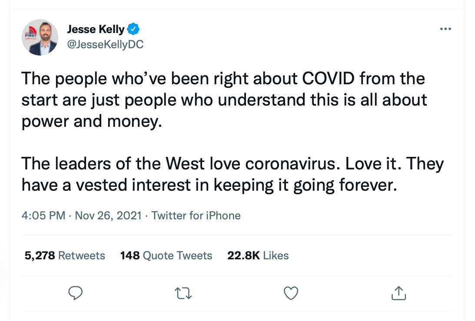Click the Nov 26, 2021 date
This screenshot has width=475, height=321.
pyautogui.click(x=108, y=215)
